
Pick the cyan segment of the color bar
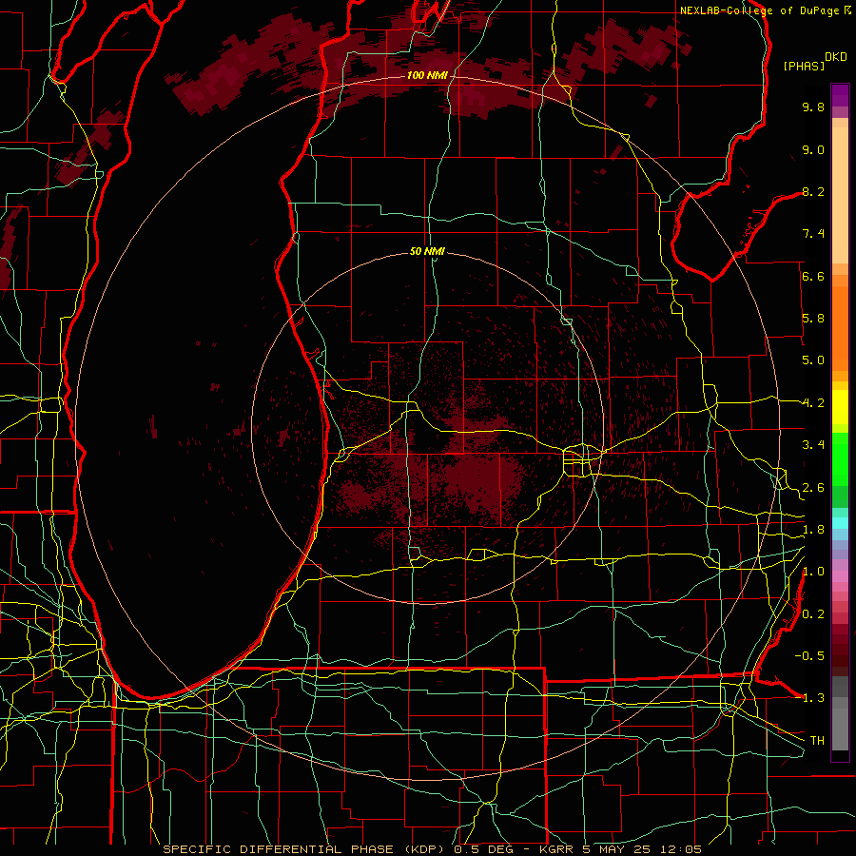pyautogui.click(x=840, y=522)
